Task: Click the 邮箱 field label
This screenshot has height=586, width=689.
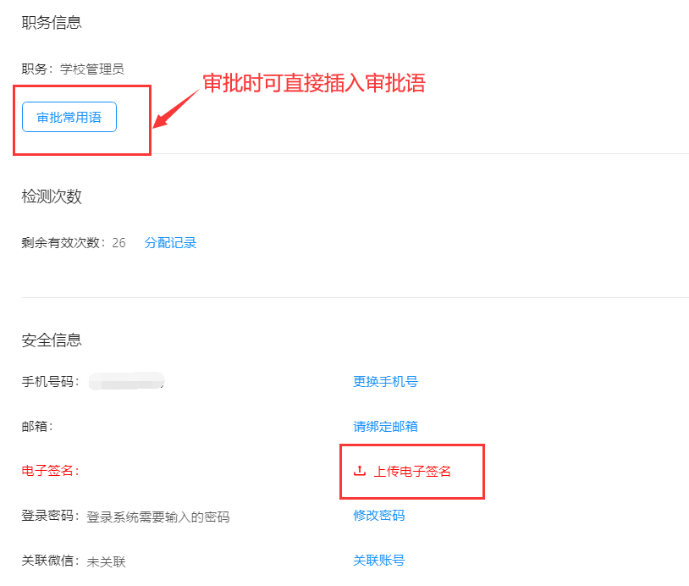Action: tap(36, 427)
